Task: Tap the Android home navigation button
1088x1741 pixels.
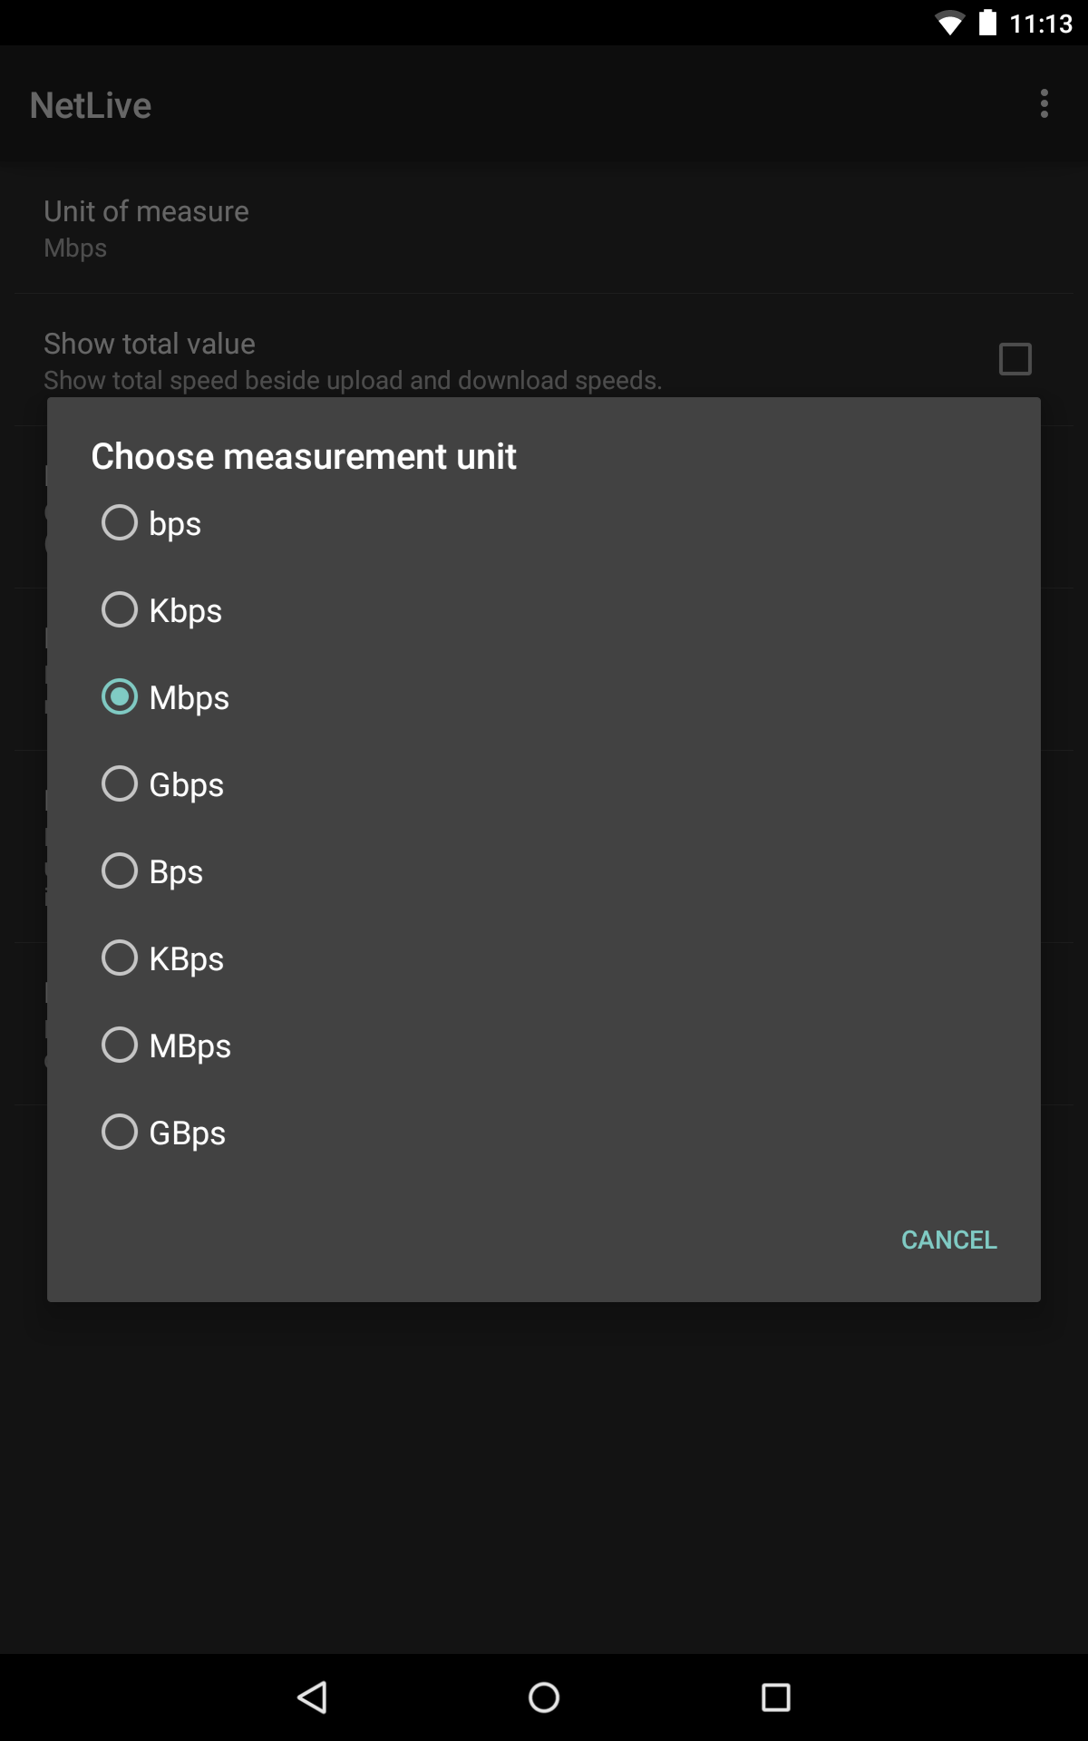Action: pyautogui.click(x=544, y=1697)
